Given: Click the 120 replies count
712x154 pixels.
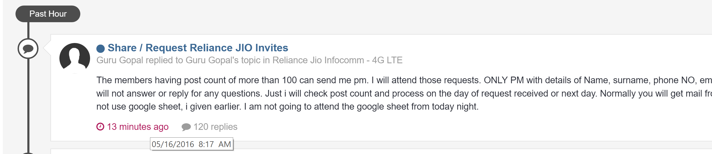Looking at the screenshot, I should pos(215,127).
